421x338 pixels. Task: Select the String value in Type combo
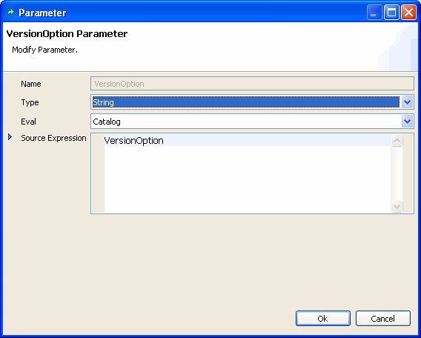tap(246, 102)
